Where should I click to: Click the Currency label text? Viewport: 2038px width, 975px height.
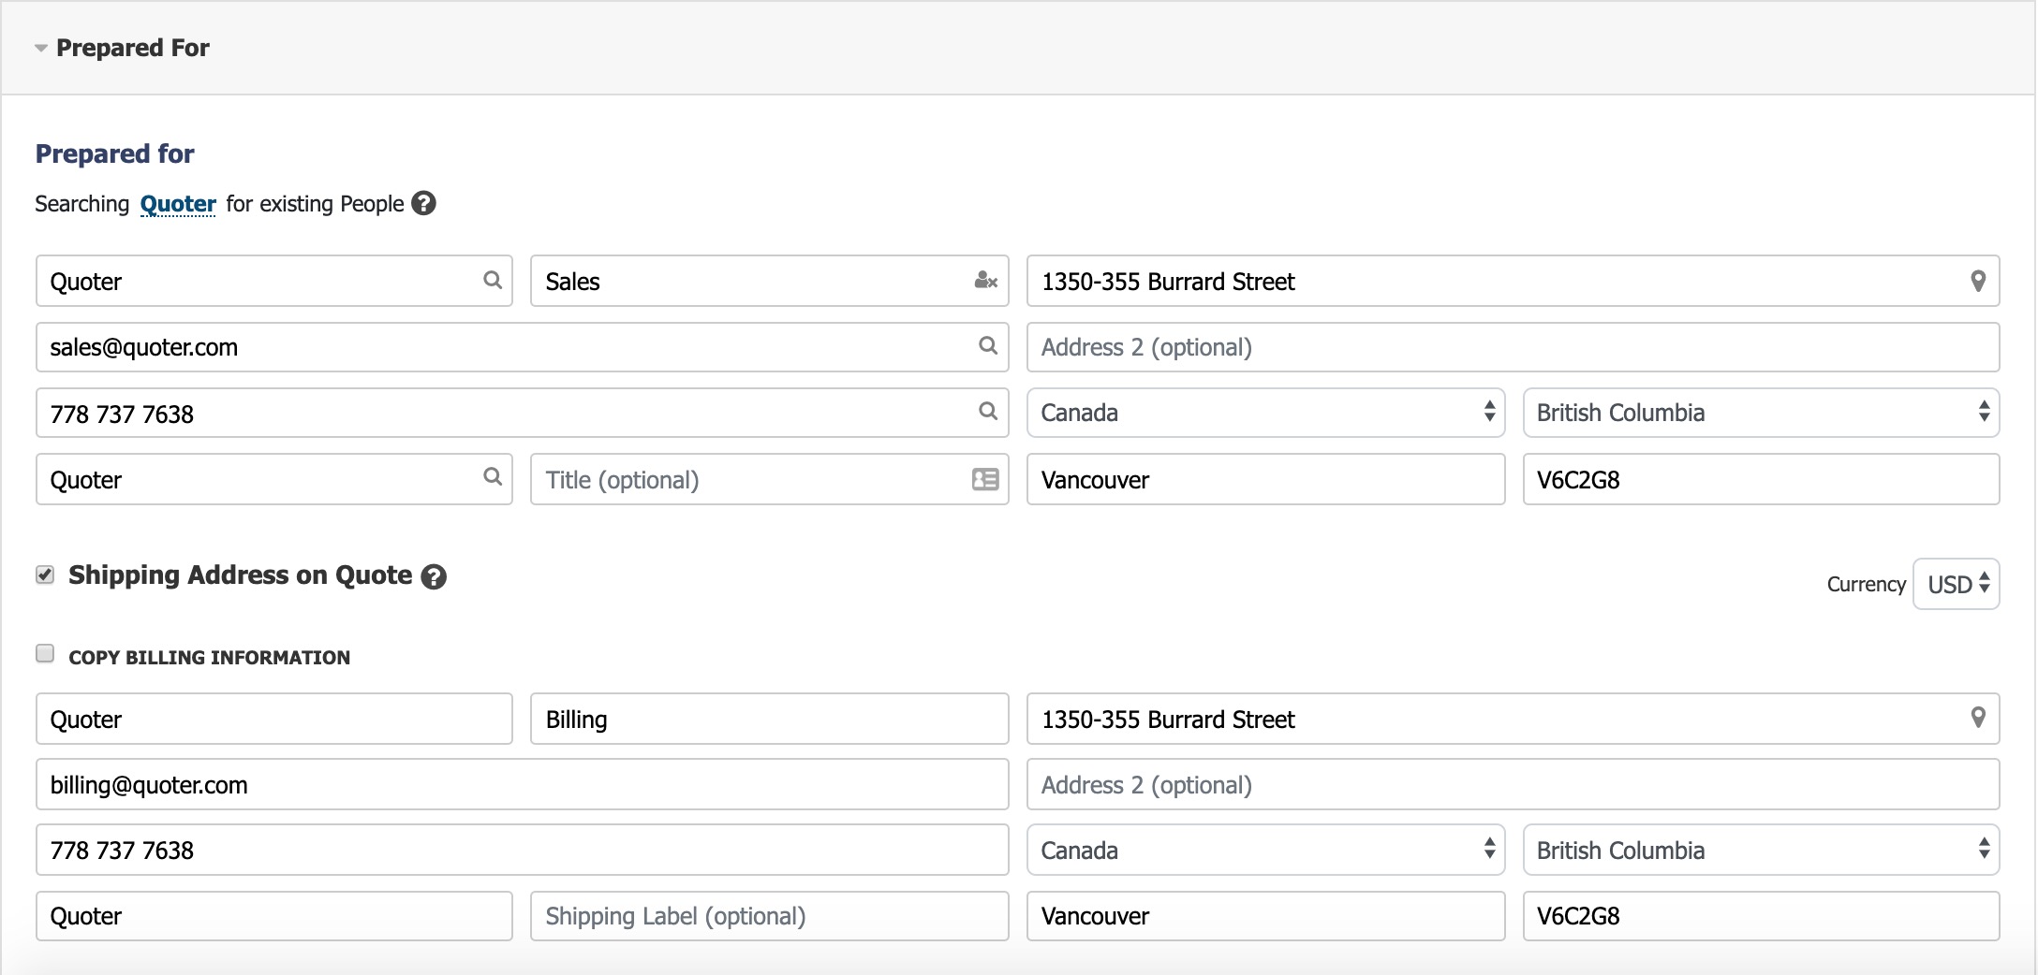tap(1866, 584)
